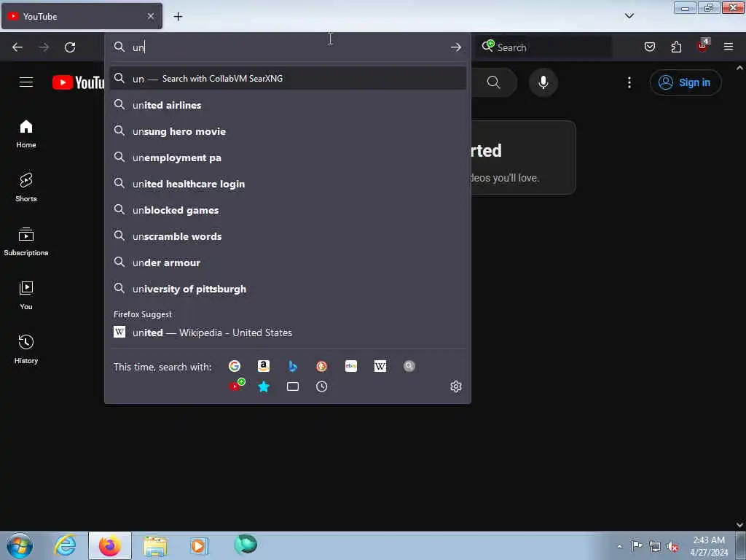Open YouTube settings three-dot menu
This screenshot has height=560, width=746.
[x=629, y=82]
